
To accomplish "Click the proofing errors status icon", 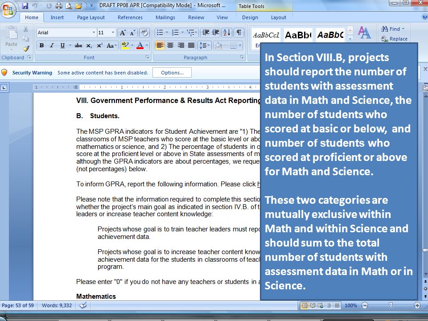I will (83, 305).
